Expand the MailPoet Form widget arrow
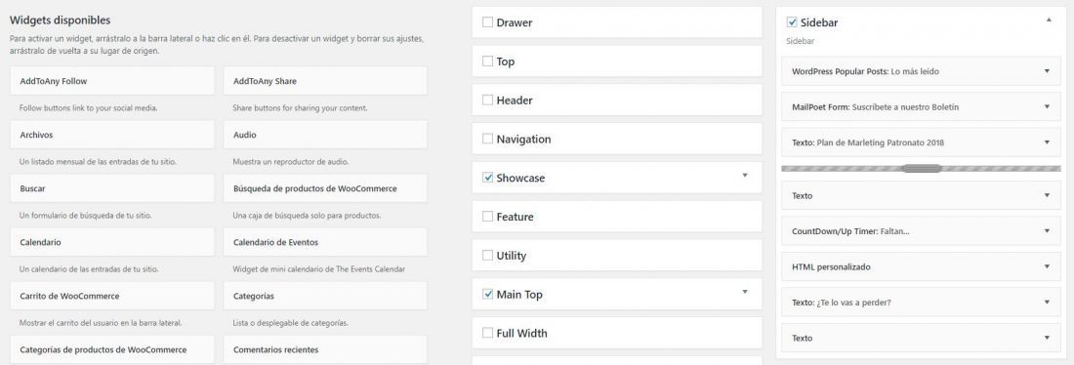Screen dimensions: 1074x365 point(1047,106)
